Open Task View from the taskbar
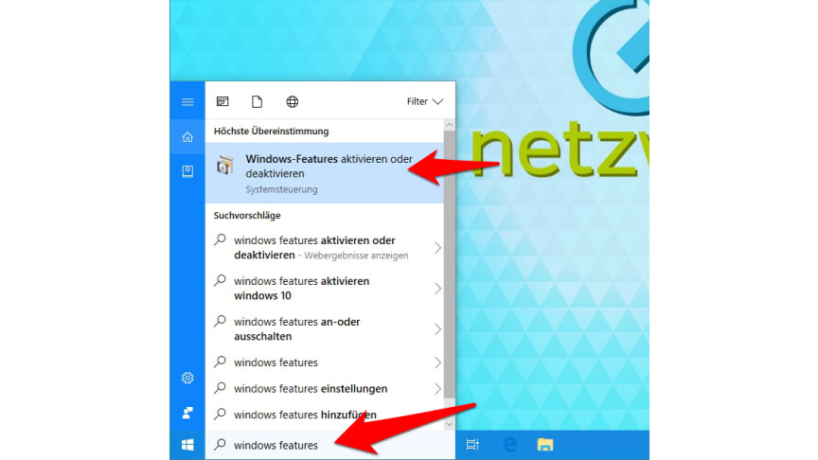This screenshot has width=818, height=460. tap(473, 445)
